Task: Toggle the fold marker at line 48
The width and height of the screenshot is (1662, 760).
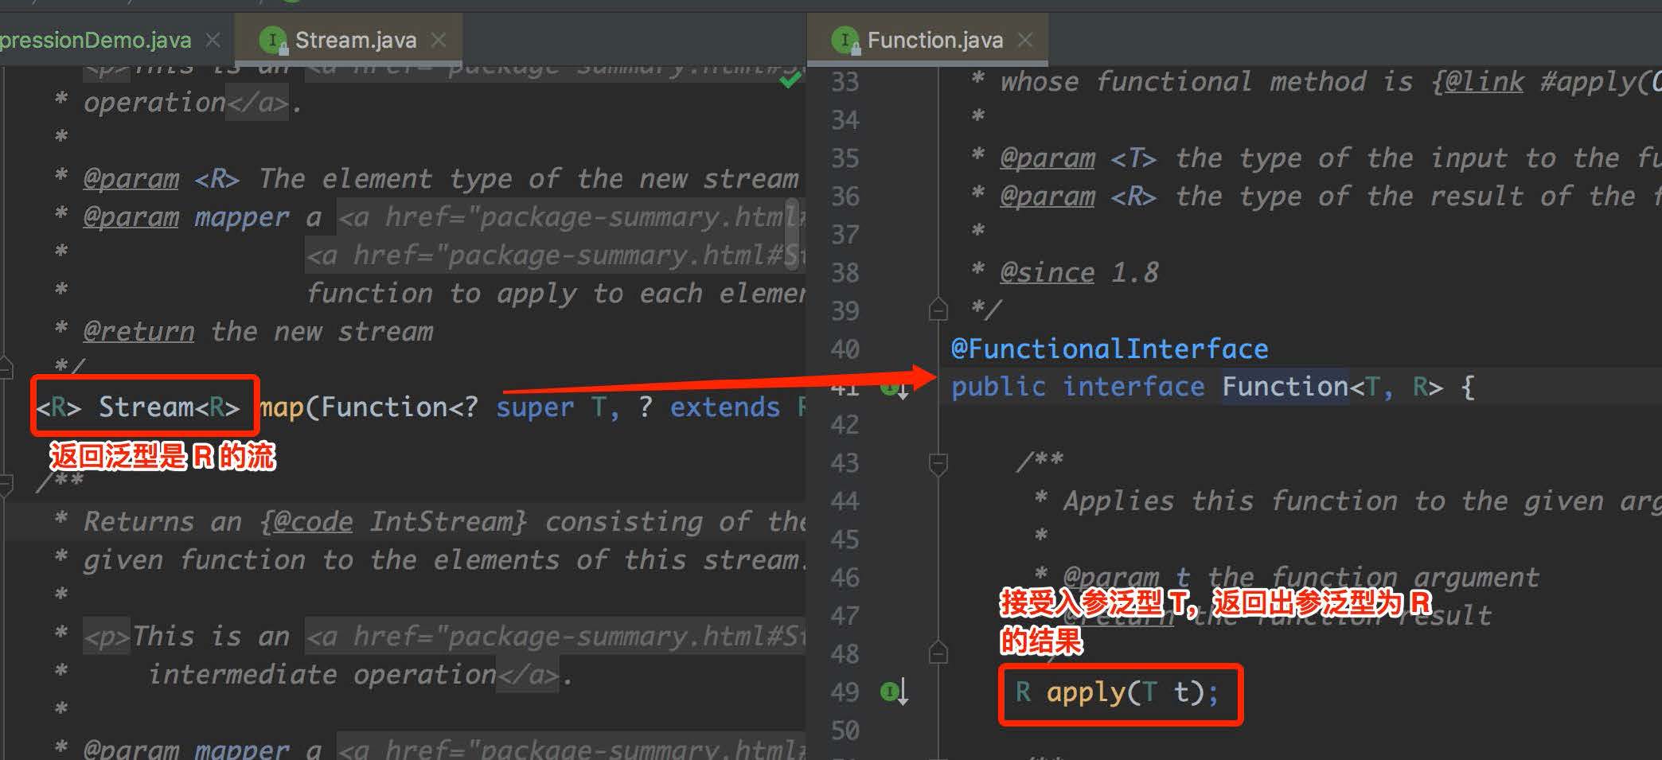Action: tap(938, 653)
